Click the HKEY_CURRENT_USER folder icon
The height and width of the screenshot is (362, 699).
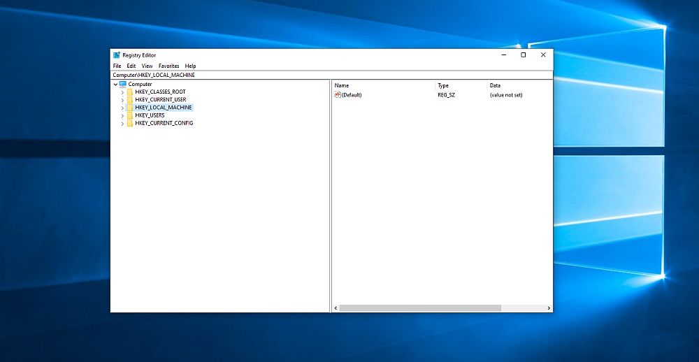[130, 100]
